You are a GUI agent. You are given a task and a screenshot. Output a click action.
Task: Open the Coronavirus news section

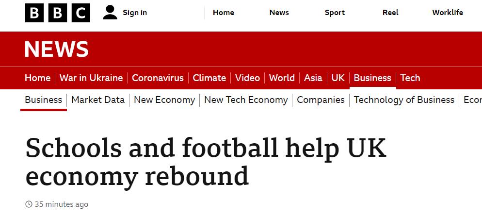pyautogui.click(x=158, y=78)
